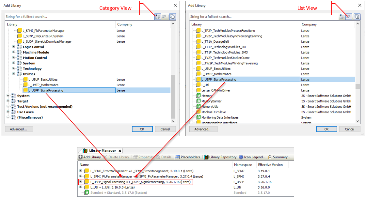Expand the Motion Control category

pyautogui.click(x=14, y=58)
